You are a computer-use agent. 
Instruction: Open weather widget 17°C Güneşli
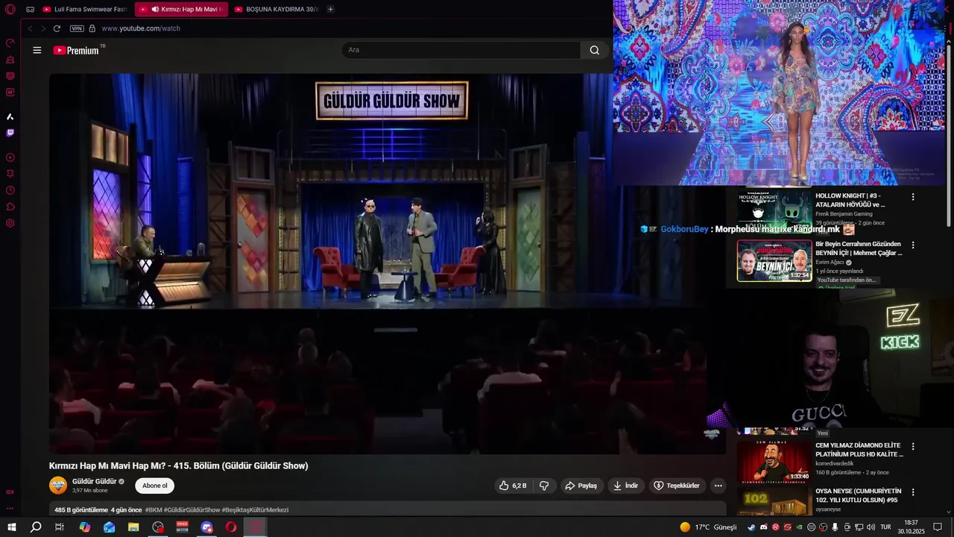708,527
